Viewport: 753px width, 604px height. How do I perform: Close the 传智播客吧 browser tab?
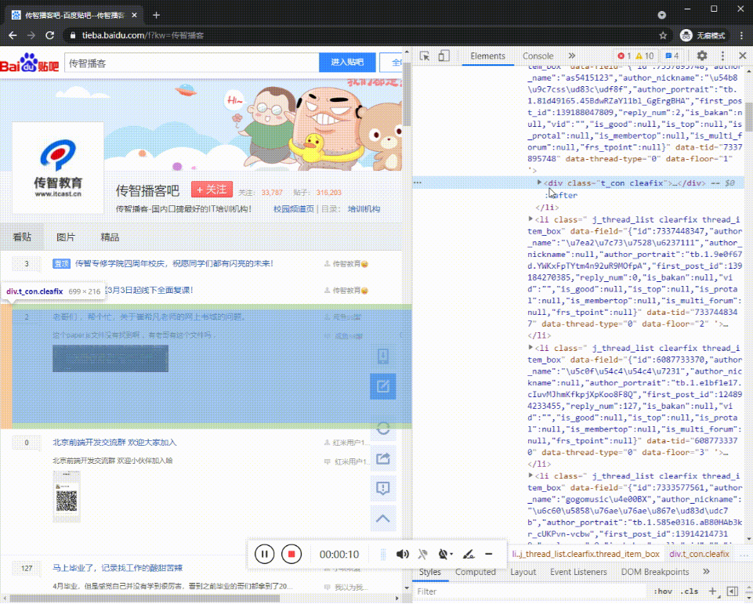coord(135,15)
